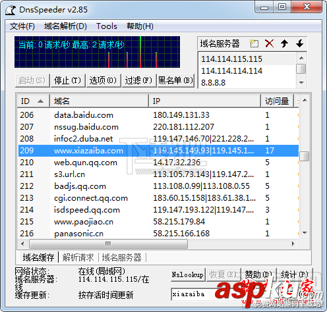This screenshot has width=327, height=312.
Task: Click the new DNS server icon
Action: click(x=254, y=43)
